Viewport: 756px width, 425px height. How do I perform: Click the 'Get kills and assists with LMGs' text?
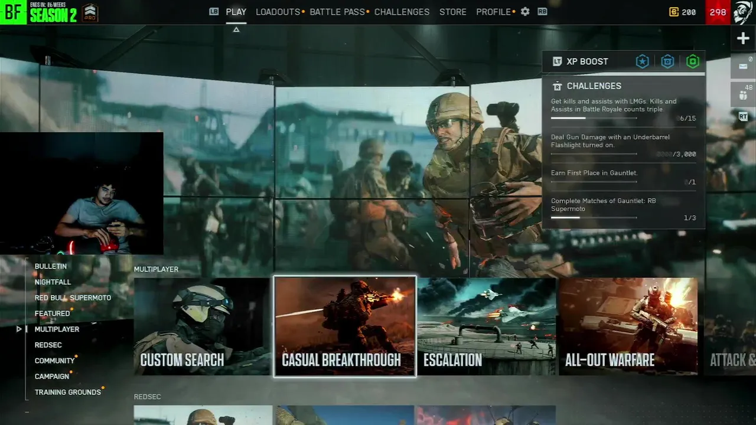614,105
